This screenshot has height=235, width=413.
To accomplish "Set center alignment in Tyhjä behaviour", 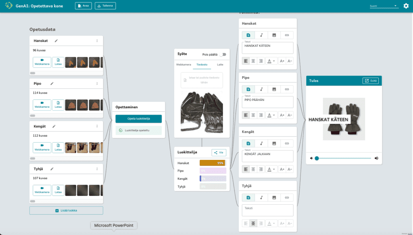I will (253, 223).
